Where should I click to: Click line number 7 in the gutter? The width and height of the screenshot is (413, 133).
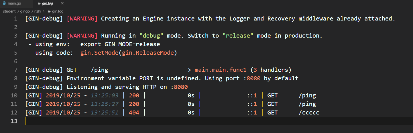pyautogui.click(x=15, y=70)
